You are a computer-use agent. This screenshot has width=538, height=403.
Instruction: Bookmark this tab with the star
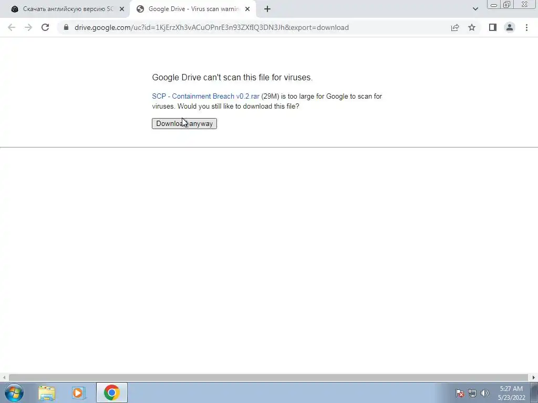tap(472, 27)
